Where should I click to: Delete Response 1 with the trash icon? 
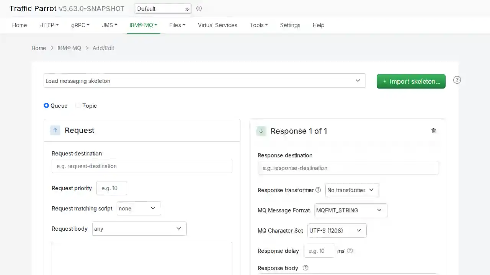coord(434,131)
